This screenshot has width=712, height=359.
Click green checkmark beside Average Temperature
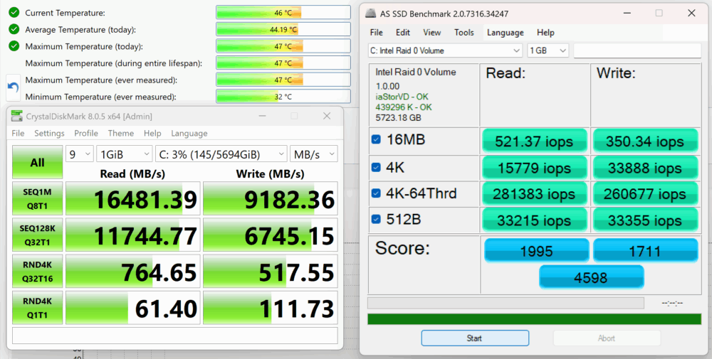pos(14,29)
